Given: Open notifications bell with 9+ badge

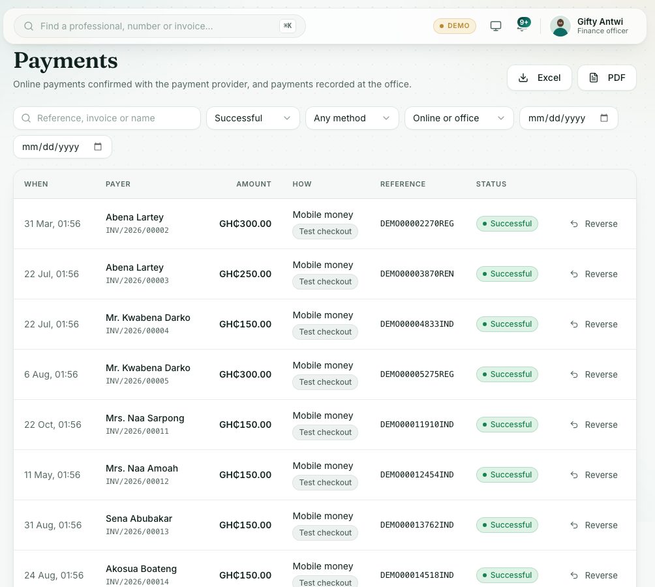Looking at the screenshot, I should pos(523,25).
